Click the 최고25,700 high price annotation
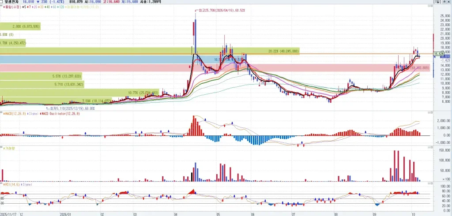Viewport: 452px width, 216px height. (x=221, y=11)
